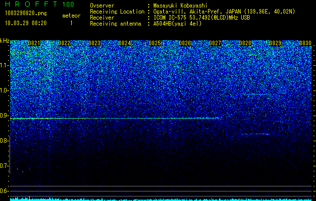Click the kHz axis unit label
Screen dimensions: 316x201
pos(5,41)
